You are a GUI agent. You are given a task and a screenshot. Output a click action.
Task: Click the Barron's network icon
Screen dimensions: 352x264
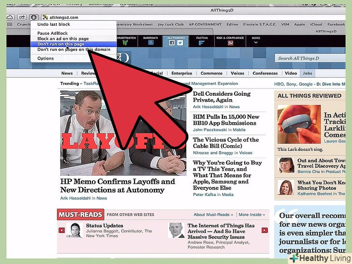click(151, 43)
